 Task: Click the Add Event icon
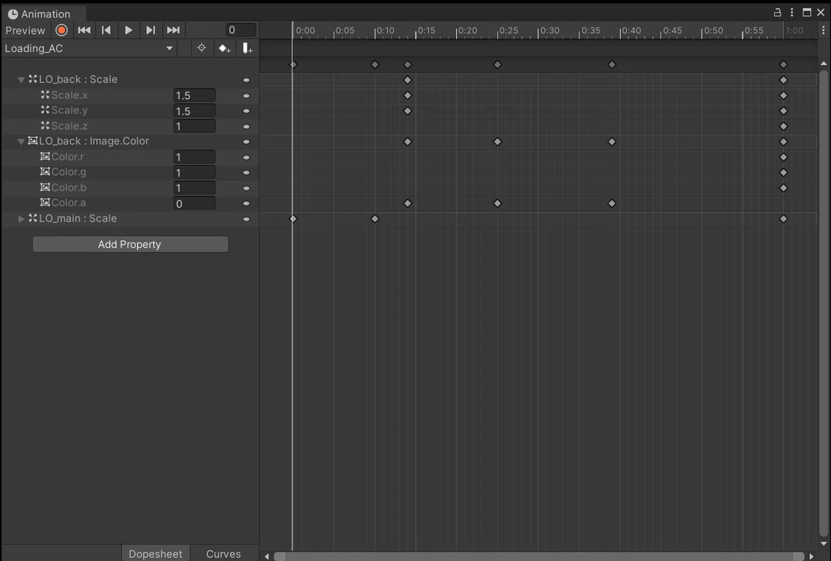(247, 48)
